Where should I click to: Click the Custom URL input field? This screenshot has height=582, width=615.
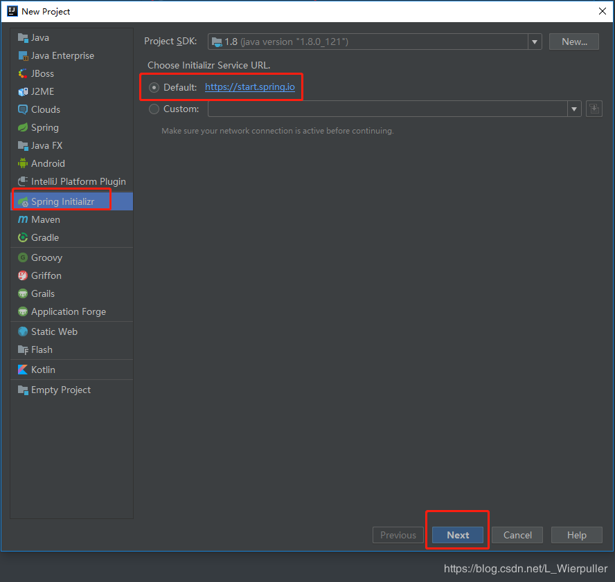pos(388,109)
